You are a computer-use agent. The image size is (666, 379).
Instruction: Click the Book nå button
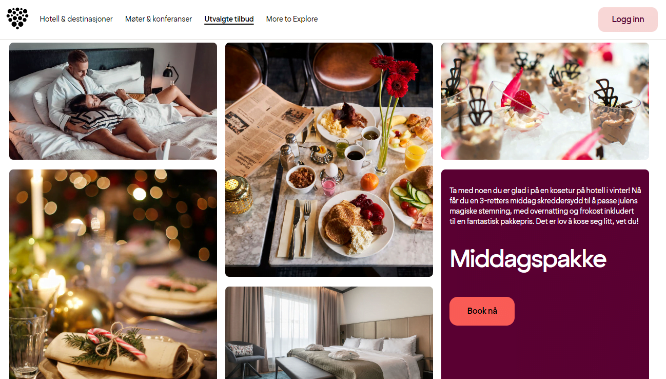pos(482,311)
